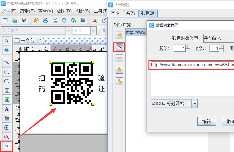
Task: Remove data object with minus icon
Action: pyautogui.click(x=120, y=58)
